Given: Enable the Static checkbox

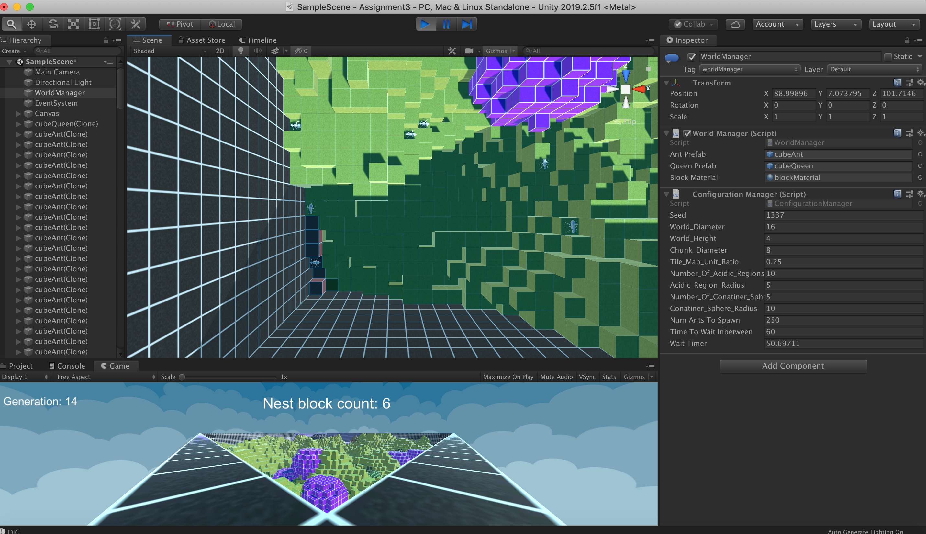Looking at the screenshot, I should (x=888, y=57).
